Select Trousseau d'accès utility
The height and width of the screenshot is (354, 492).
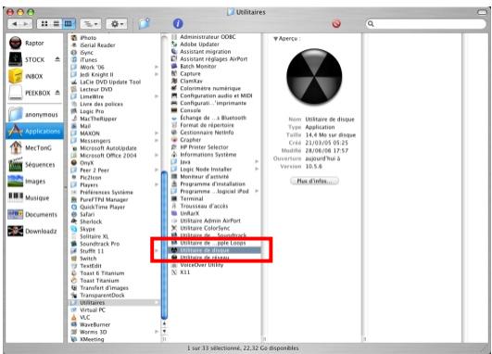tap(204, 206)
